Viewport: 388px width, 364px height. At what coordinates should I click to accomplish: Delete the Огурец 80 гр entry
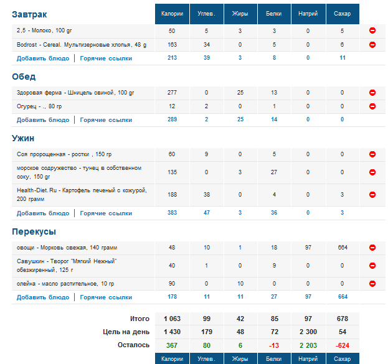click(372, 106)
